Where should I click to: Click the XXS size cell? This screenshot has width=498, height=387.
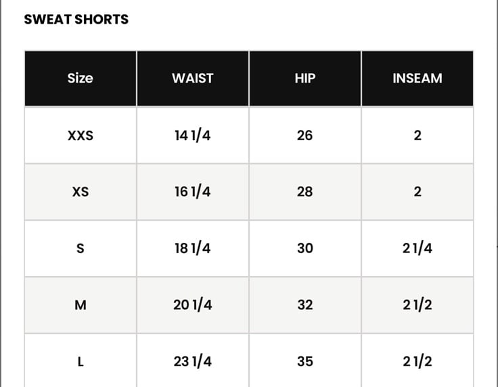(x=81, y=135)
